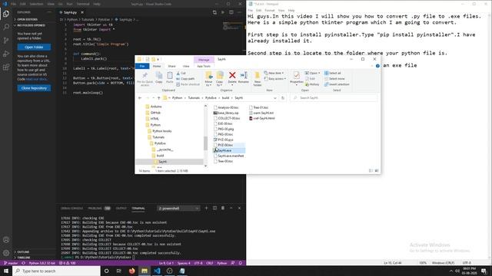
Task: Click Delete red X in Explorer ribbon
Action: [x=232, y=77]
